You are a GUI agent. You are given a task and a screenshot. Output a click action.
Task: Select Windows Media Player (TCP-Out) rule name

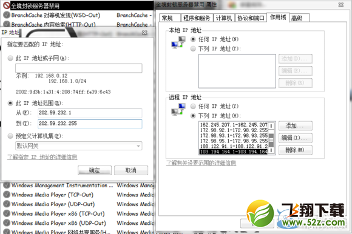(x=52, y=195)
